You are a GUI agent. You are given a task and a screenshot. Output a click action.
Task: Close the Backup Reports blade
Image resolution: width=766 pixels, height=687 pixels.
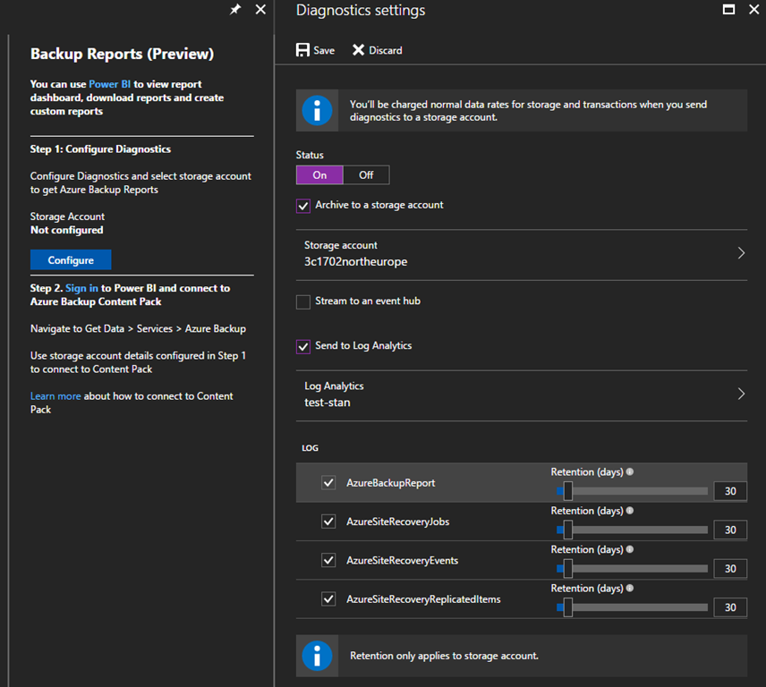(x=260, y=10)
